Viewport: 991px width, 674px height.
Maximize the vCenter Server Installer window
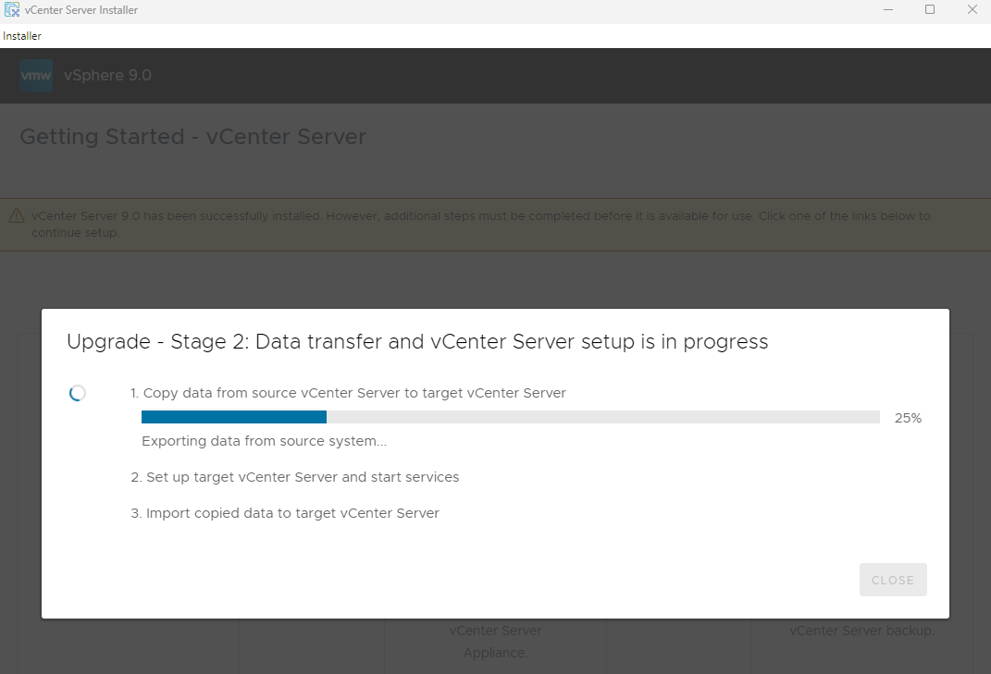tap(930, 9)
